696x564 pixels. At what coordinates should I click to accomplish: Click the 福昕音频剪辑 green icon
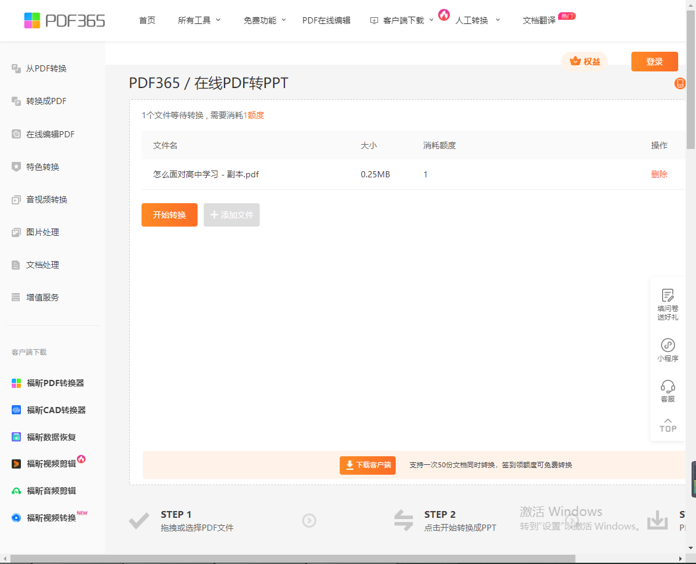[x=17, y=491]
